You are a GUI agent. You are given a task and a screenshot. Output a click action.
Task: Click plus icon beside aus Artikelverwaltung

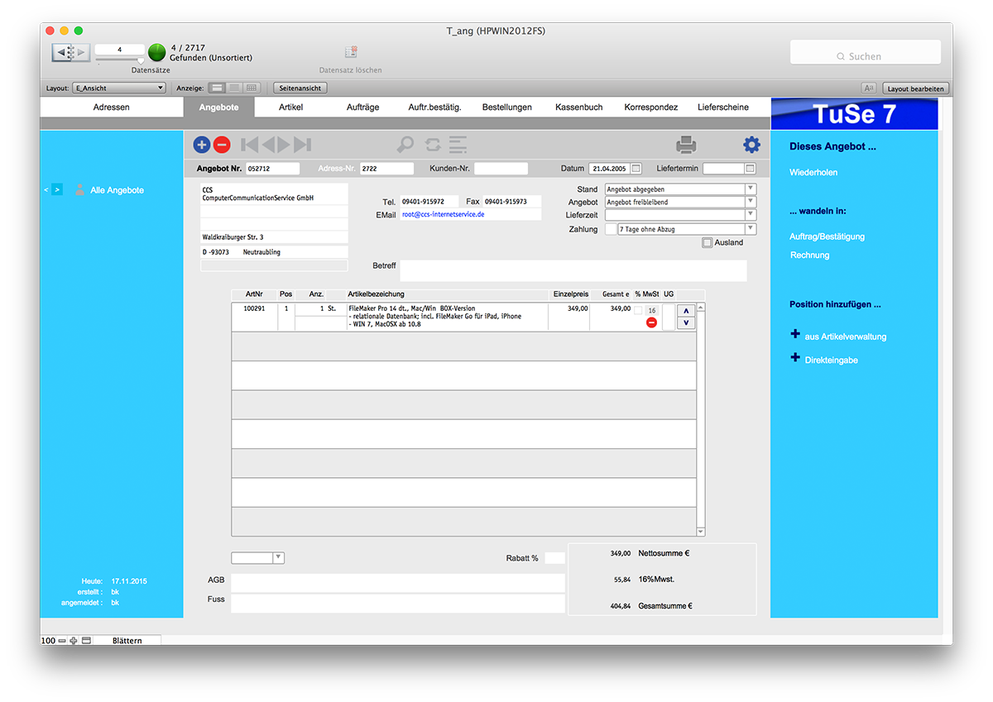(795, 335)
